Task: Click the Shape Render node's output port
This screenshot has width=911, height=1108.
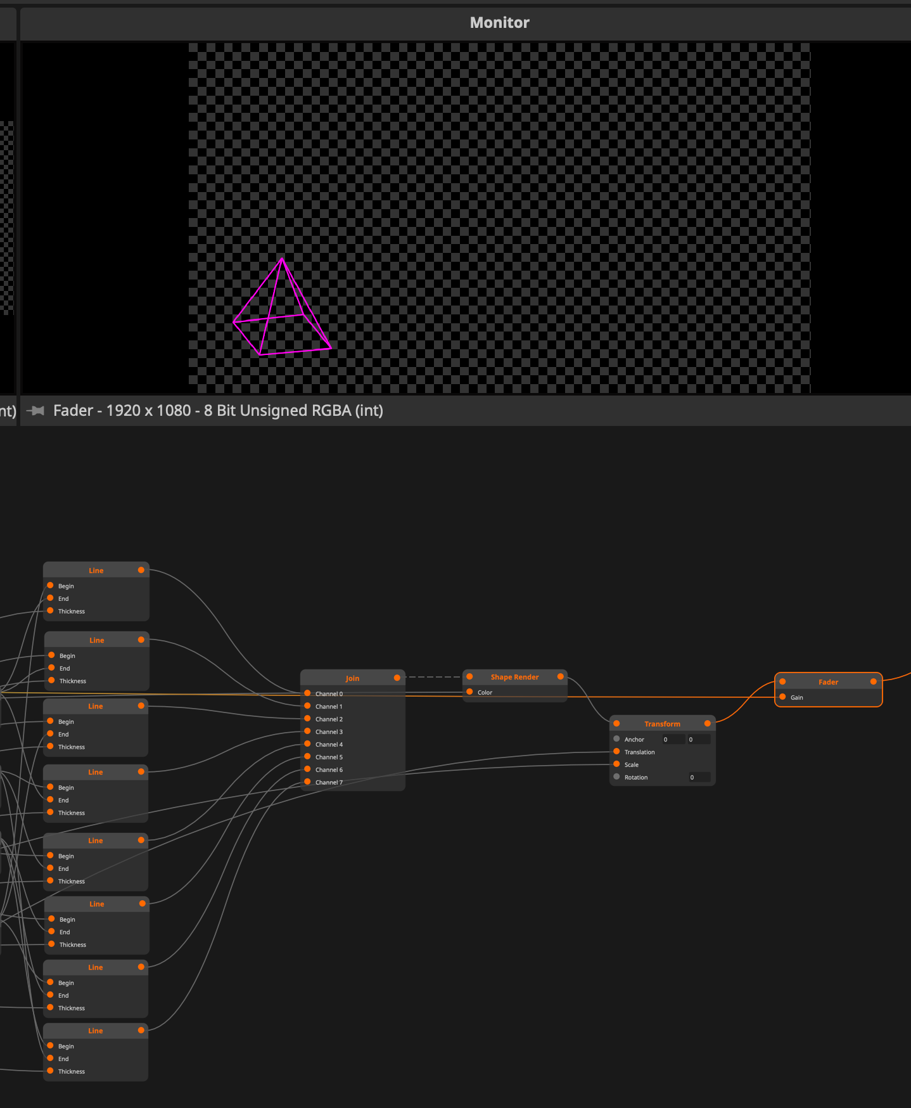Action: 561,676
